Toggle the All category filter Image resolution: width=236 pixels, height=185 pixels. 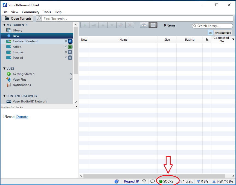pos(210,33)
